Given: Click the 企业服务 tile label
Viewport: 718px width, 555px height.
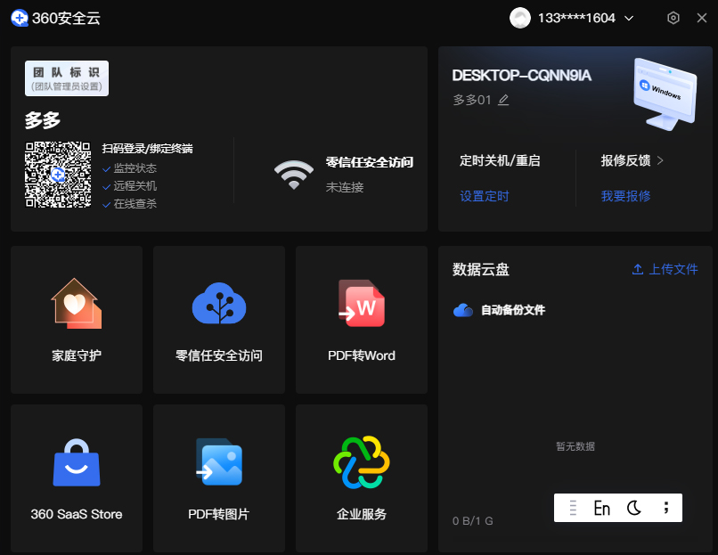Looking at the screenshot, I should [x=362, y=514].
